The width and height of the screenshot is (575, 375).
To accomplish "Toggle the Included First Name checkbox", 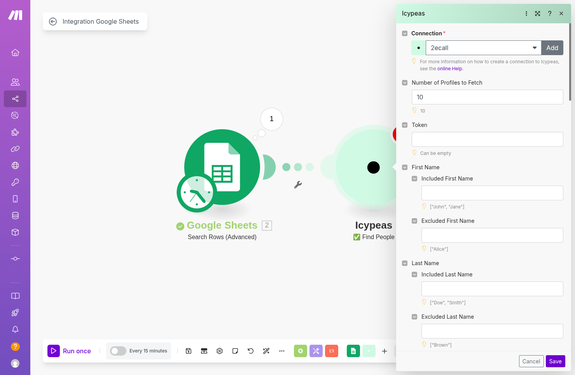I will coord(414,179).
